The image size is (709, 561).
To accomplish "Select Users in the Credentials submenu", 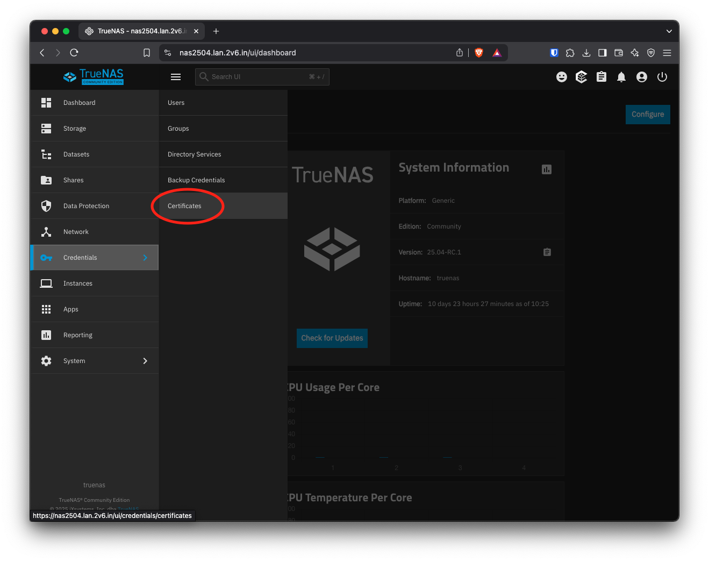I will 223,103.
